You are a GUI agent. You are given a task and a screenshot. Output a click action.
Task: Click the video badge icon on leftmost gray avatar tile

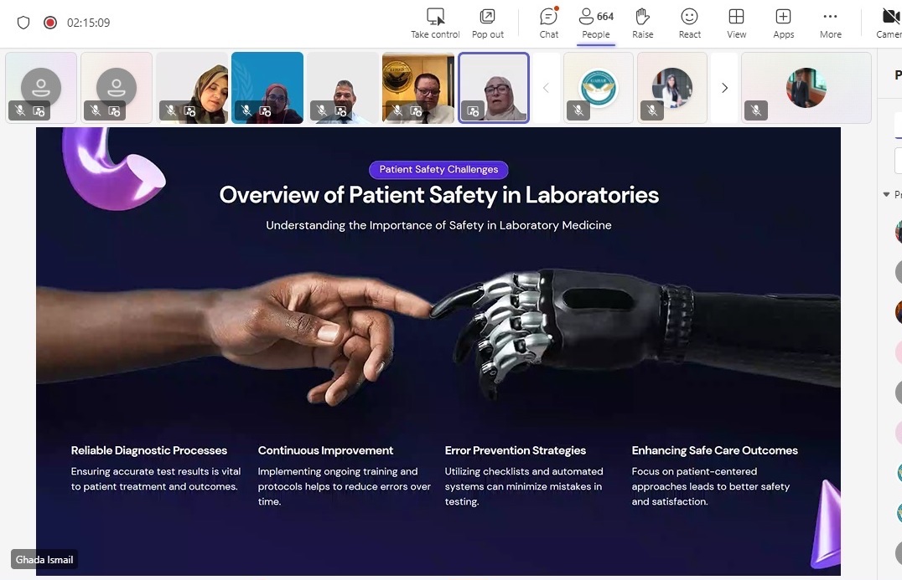(x=39, y=110)
